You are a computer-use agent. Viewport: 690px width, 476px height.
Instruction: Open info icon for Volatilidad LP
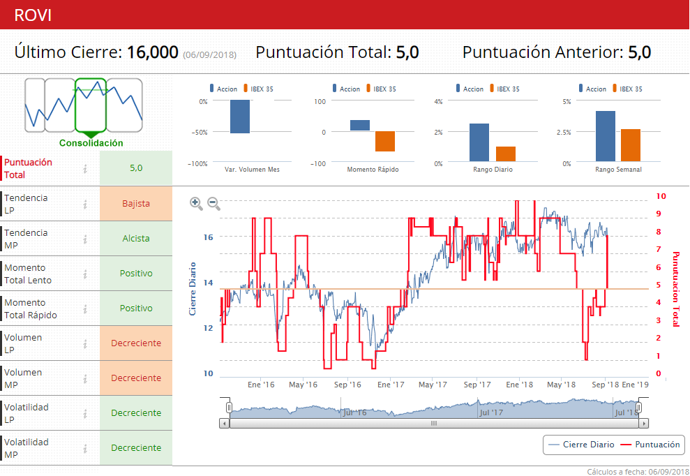pos(85,413)
